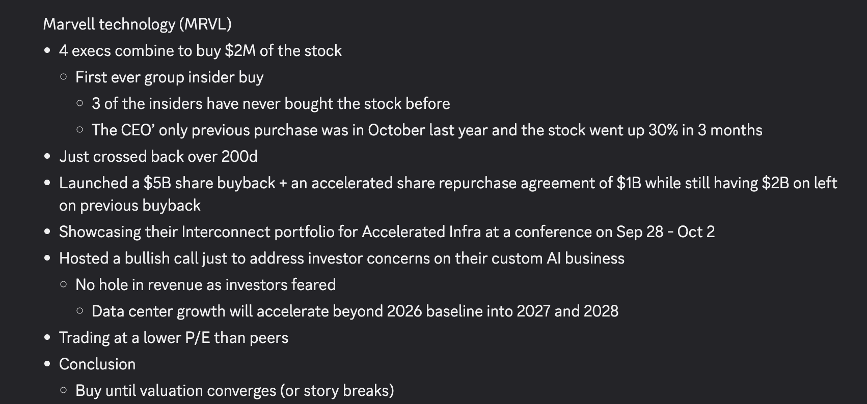
Task: Click the "4 execs combine to buy $2M" line
Action: (200, 50)
